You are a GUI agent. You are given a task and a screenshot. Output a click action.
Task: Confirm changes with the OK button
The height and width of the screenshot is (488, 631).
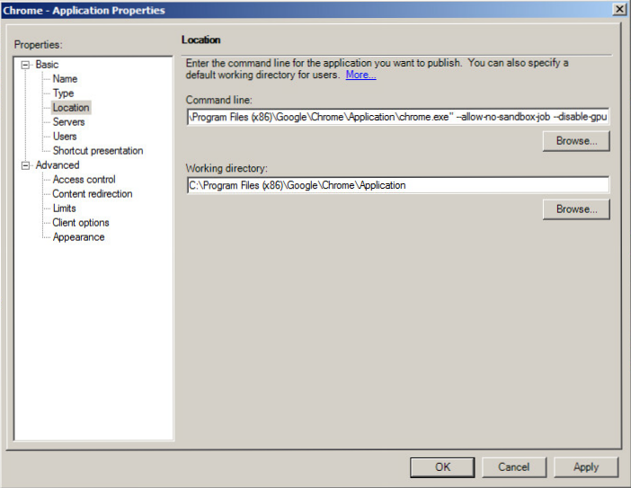[x=442, y=467]
